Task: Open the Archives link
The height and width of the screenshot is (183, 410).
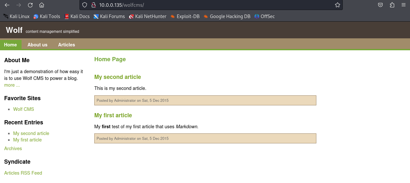Action: 13,149
